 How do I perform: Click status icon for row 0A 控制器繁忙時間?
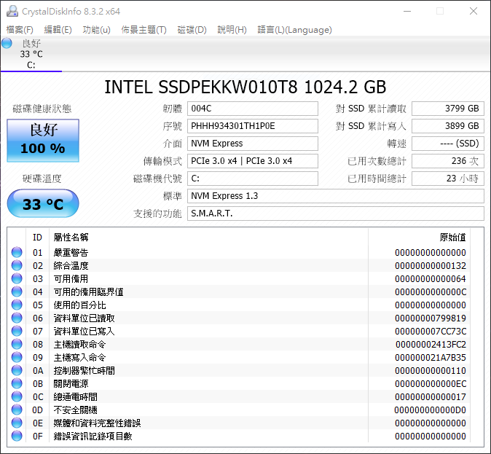click(x=17, y=370)
